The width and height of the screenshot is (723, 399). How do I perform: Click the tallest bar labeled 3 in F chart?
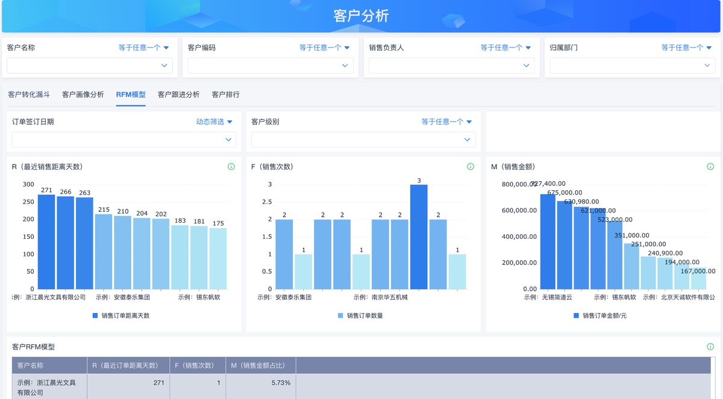(419, 237)
